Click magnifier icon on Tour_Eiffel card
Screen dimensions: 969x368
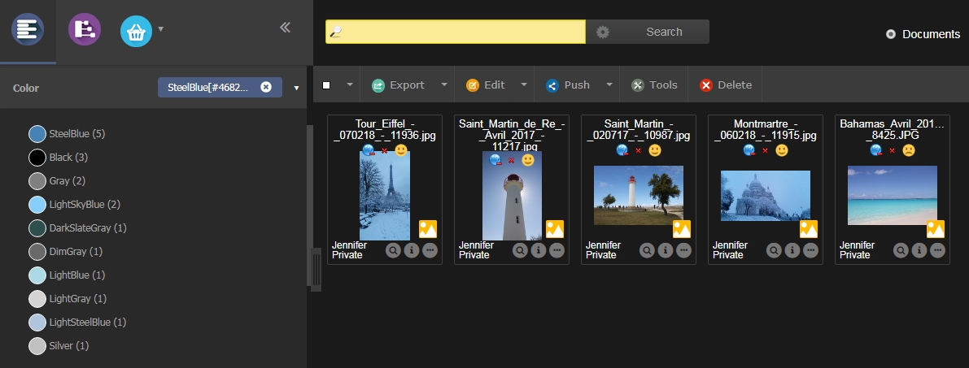click(x=393, y=250)
